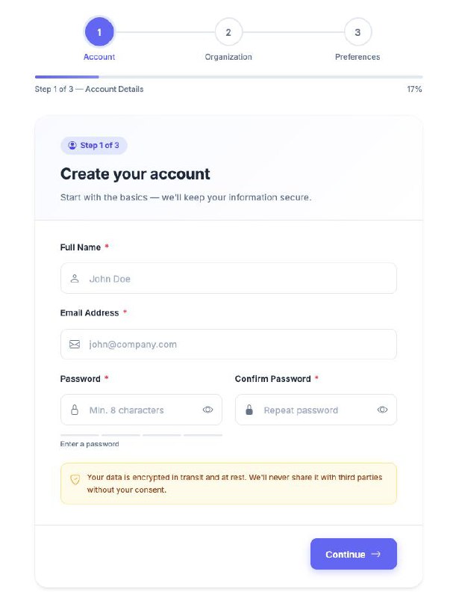Focus the Full Name input field
The image size is (459, 598).
pyautogui.click(x=239, y=279)
